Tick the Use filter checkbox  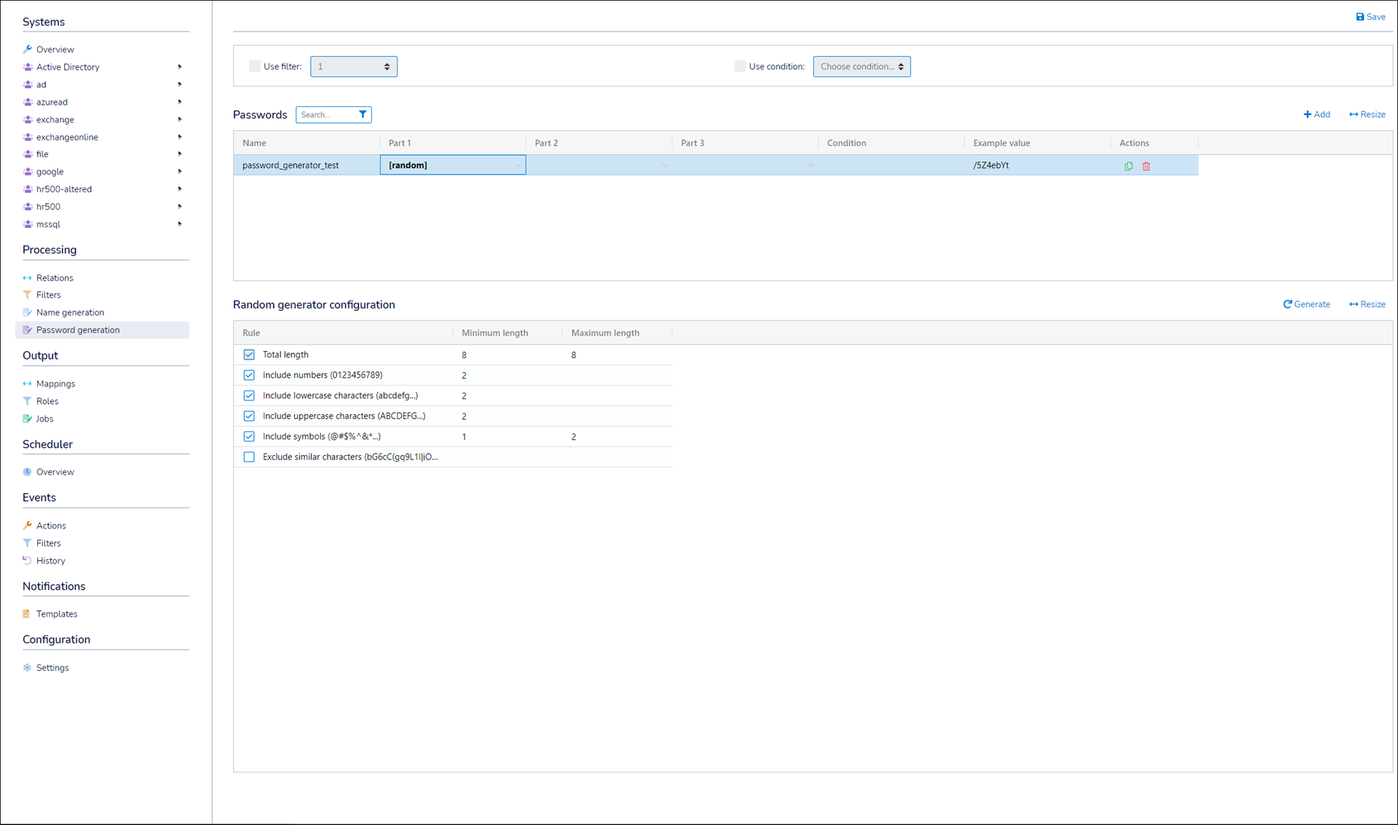(255, 66)
